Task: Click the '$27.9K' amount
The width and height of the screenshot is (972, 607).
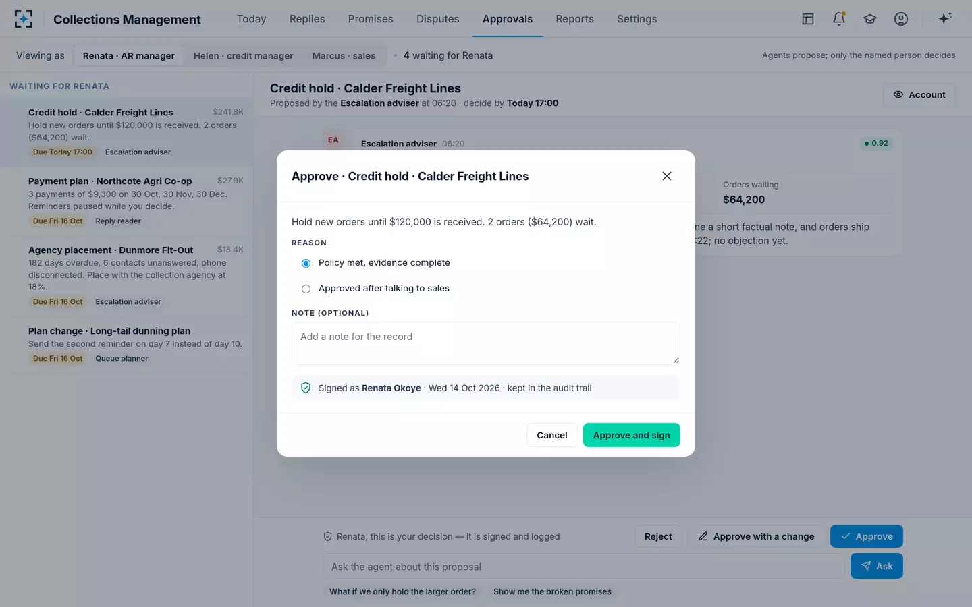Action: point(230,181)
